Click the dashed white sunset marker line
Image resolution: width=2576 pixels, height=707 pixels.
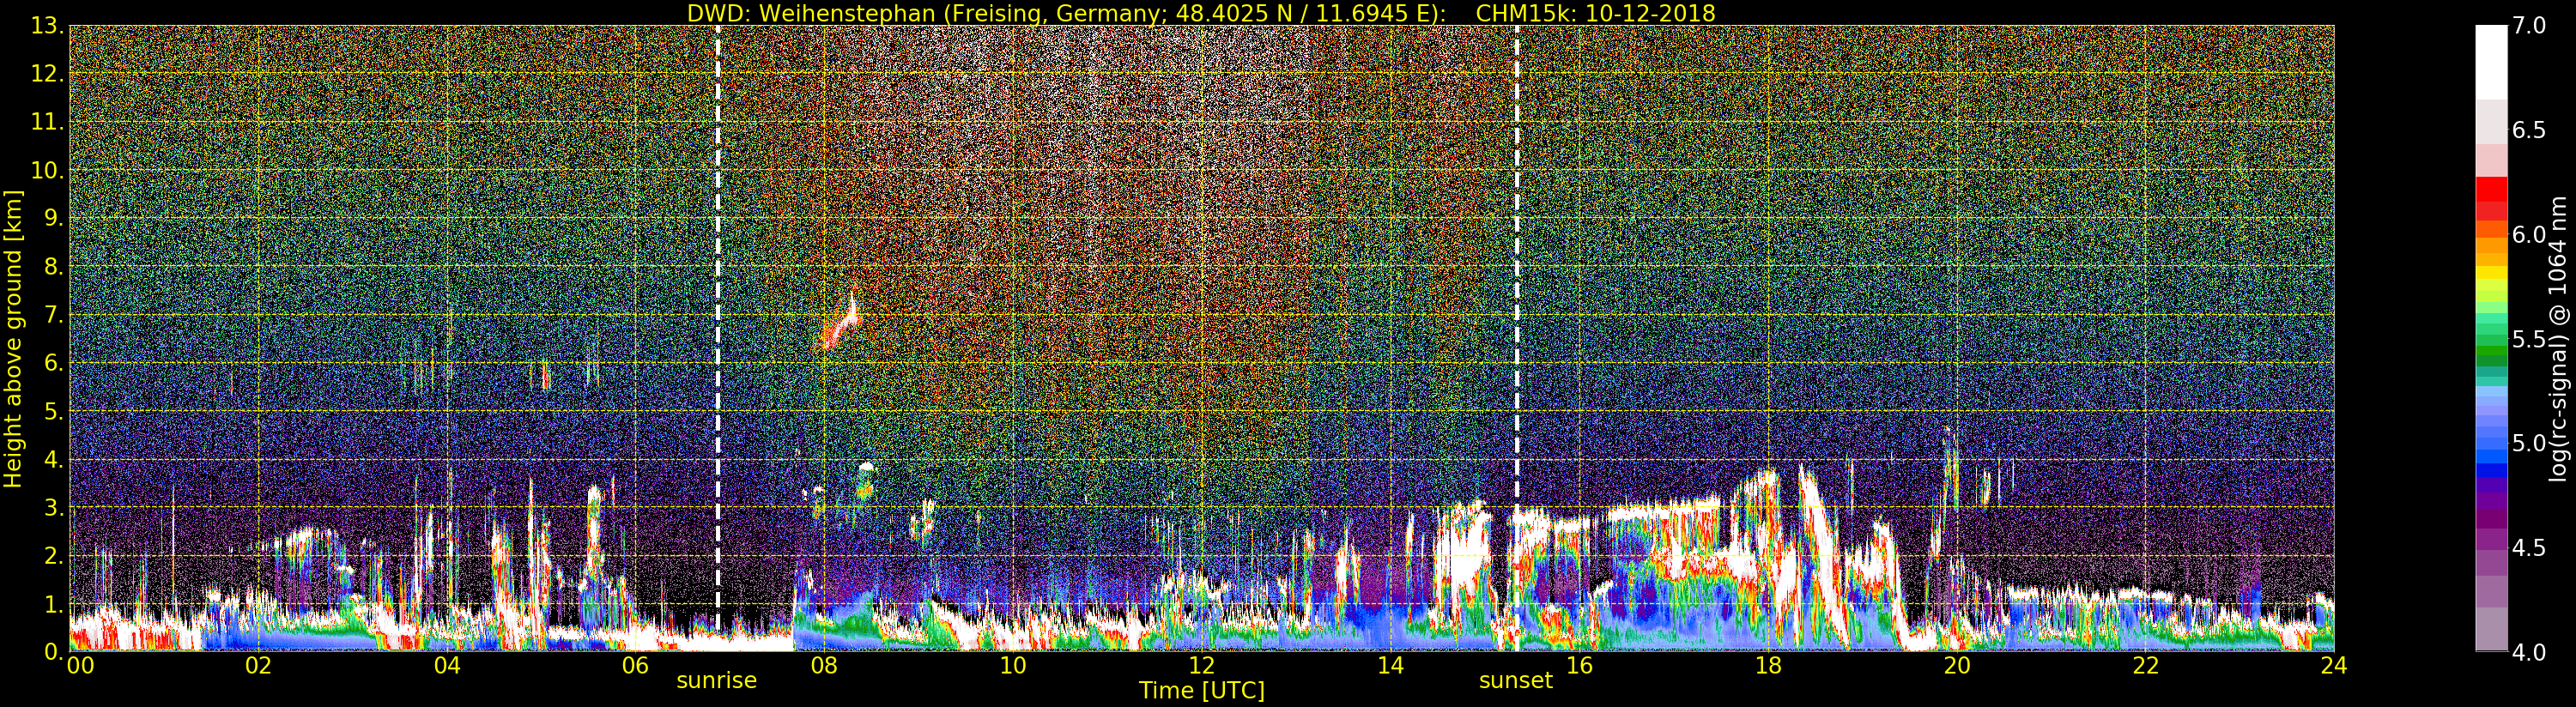pos(1516,338)
